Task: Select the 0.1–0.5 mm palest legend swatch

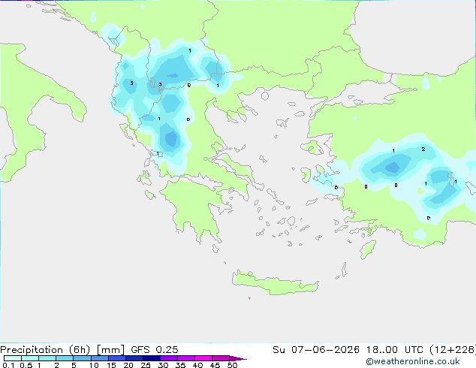Action: click(x=13, y=358)
